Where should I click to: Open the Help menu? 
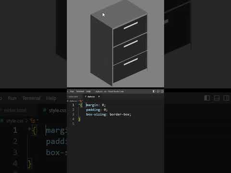pyautogui.click(x=89, y=91)
